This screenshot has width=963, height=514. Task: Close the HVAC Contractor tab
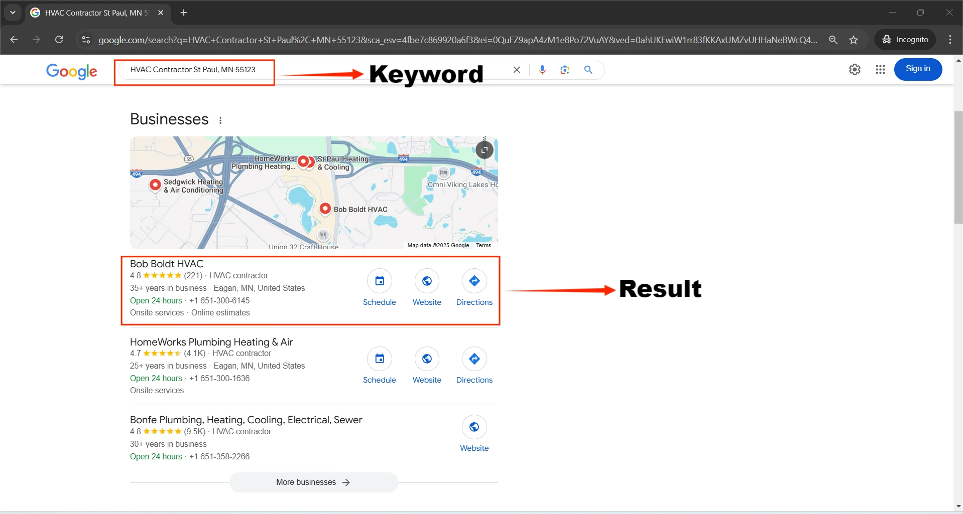tap(161, 13)
